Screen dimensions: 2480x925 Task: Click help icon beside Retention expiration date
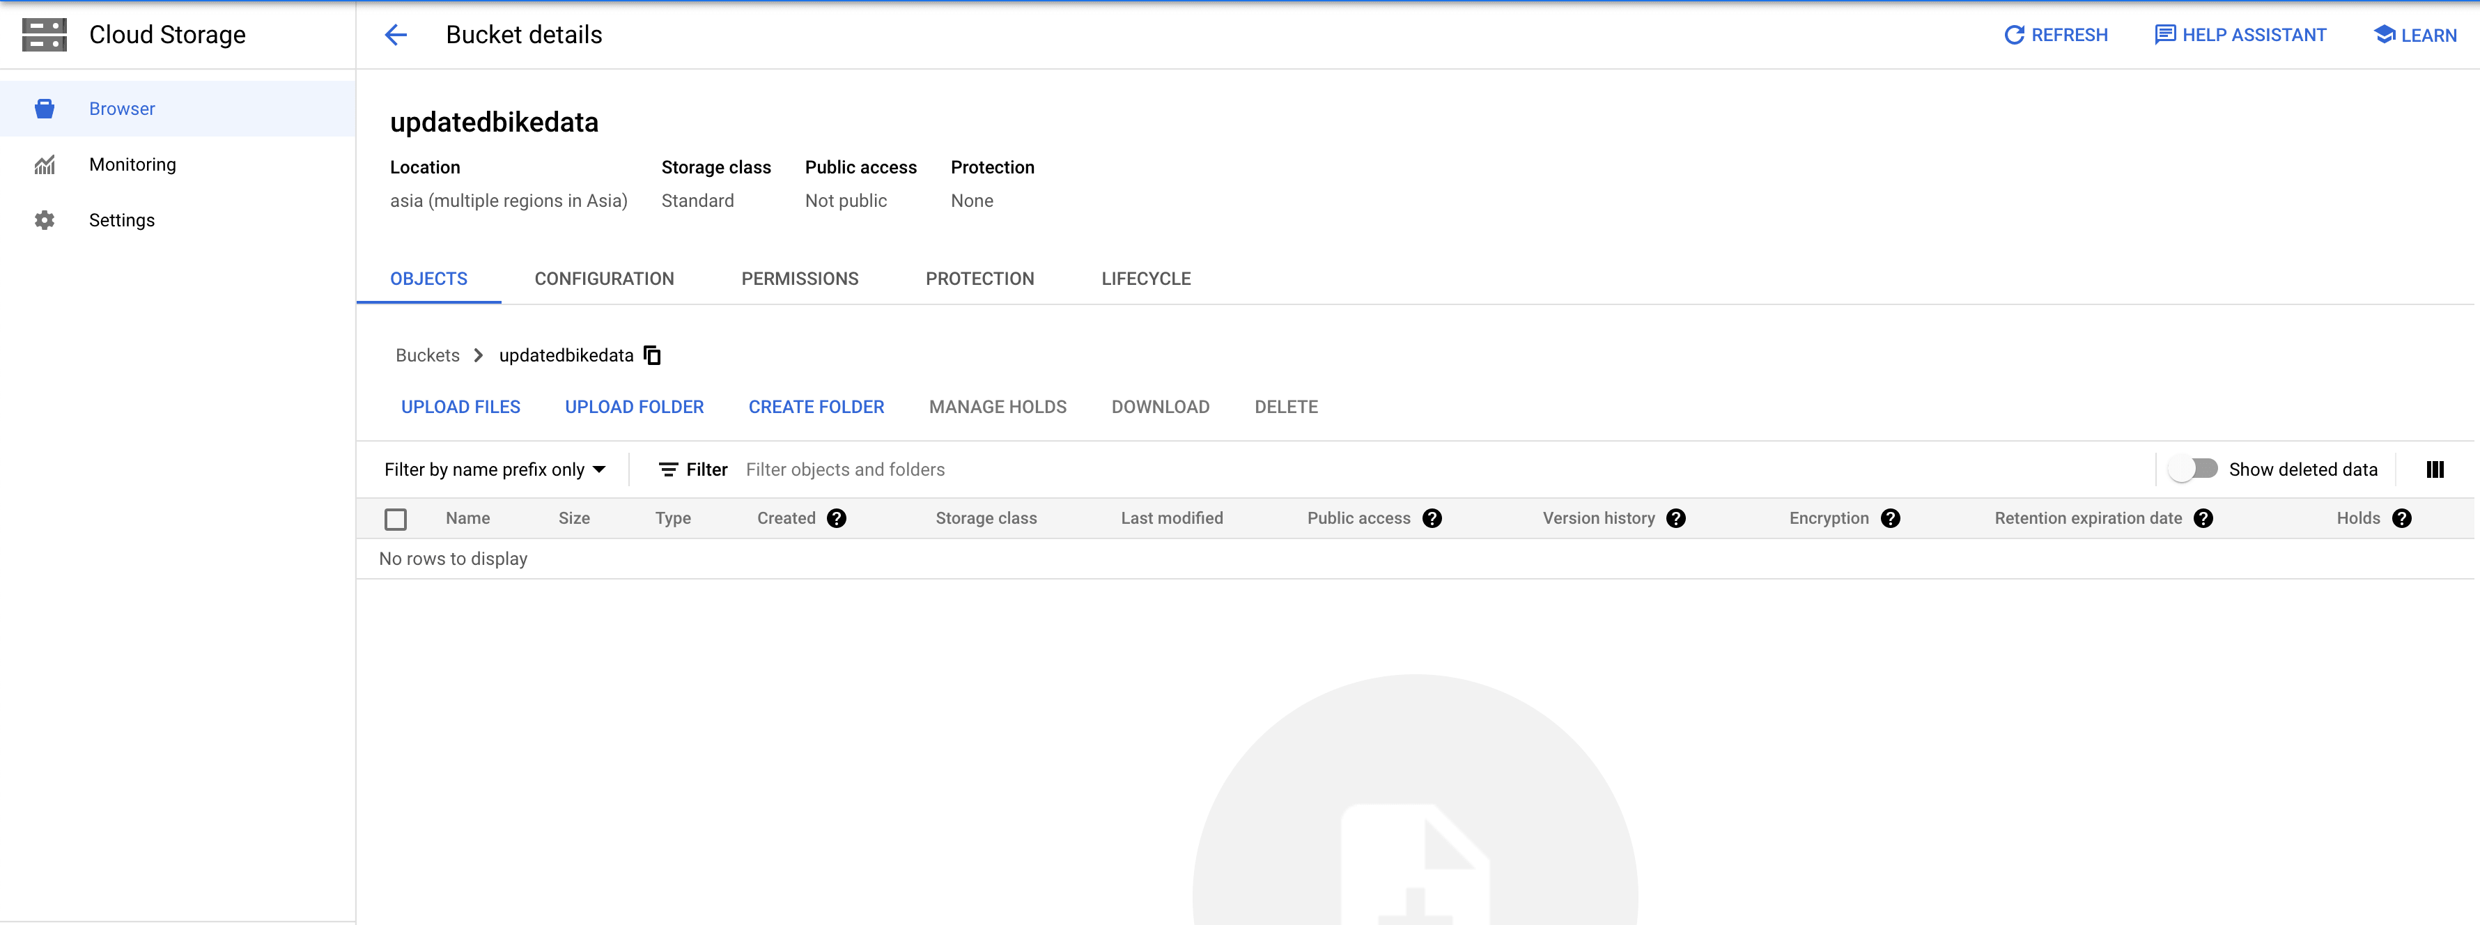point(2203,519)
